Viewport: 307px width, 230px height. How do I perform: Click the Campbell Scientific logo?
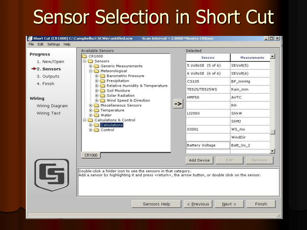tap(52, 175)
